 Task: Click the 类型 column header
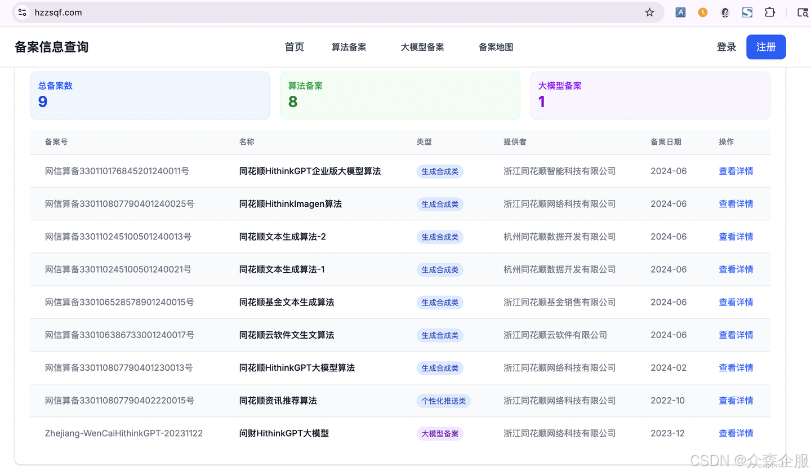(x=424, y=142)
